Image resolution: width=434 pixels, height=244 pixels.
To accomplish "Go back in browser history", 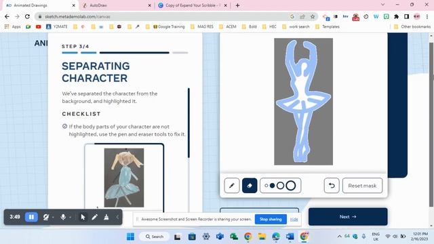I will 7,16.
